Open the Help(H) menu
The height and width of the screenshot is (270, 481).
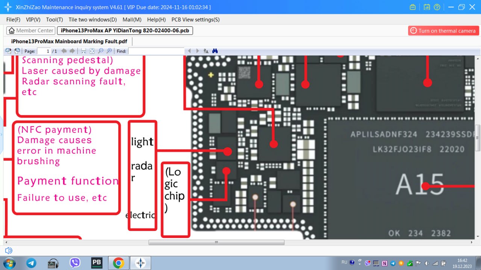[156, 20]
